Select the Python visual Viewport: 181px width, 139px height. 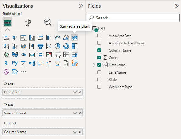pos(15,63)
